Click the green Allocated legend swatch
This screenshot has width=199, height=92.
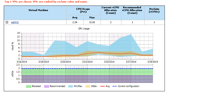click(28, 86)
